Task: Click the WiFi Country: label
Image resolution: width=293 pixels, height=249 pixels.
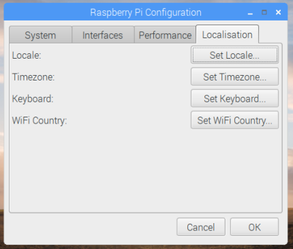Action: 40,120
